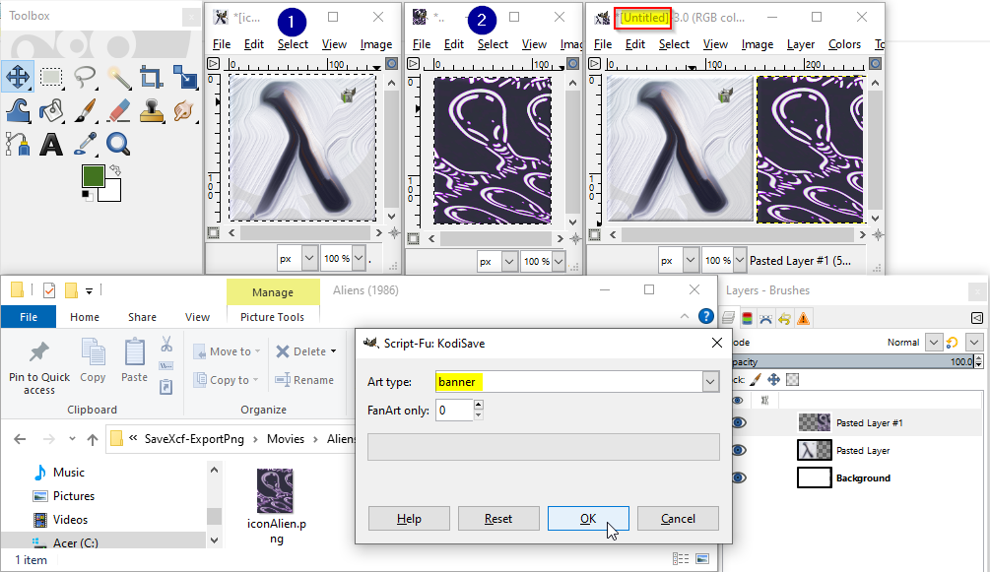Open the Colors menu
Screen dimensions: 990x572
(844, 44)
